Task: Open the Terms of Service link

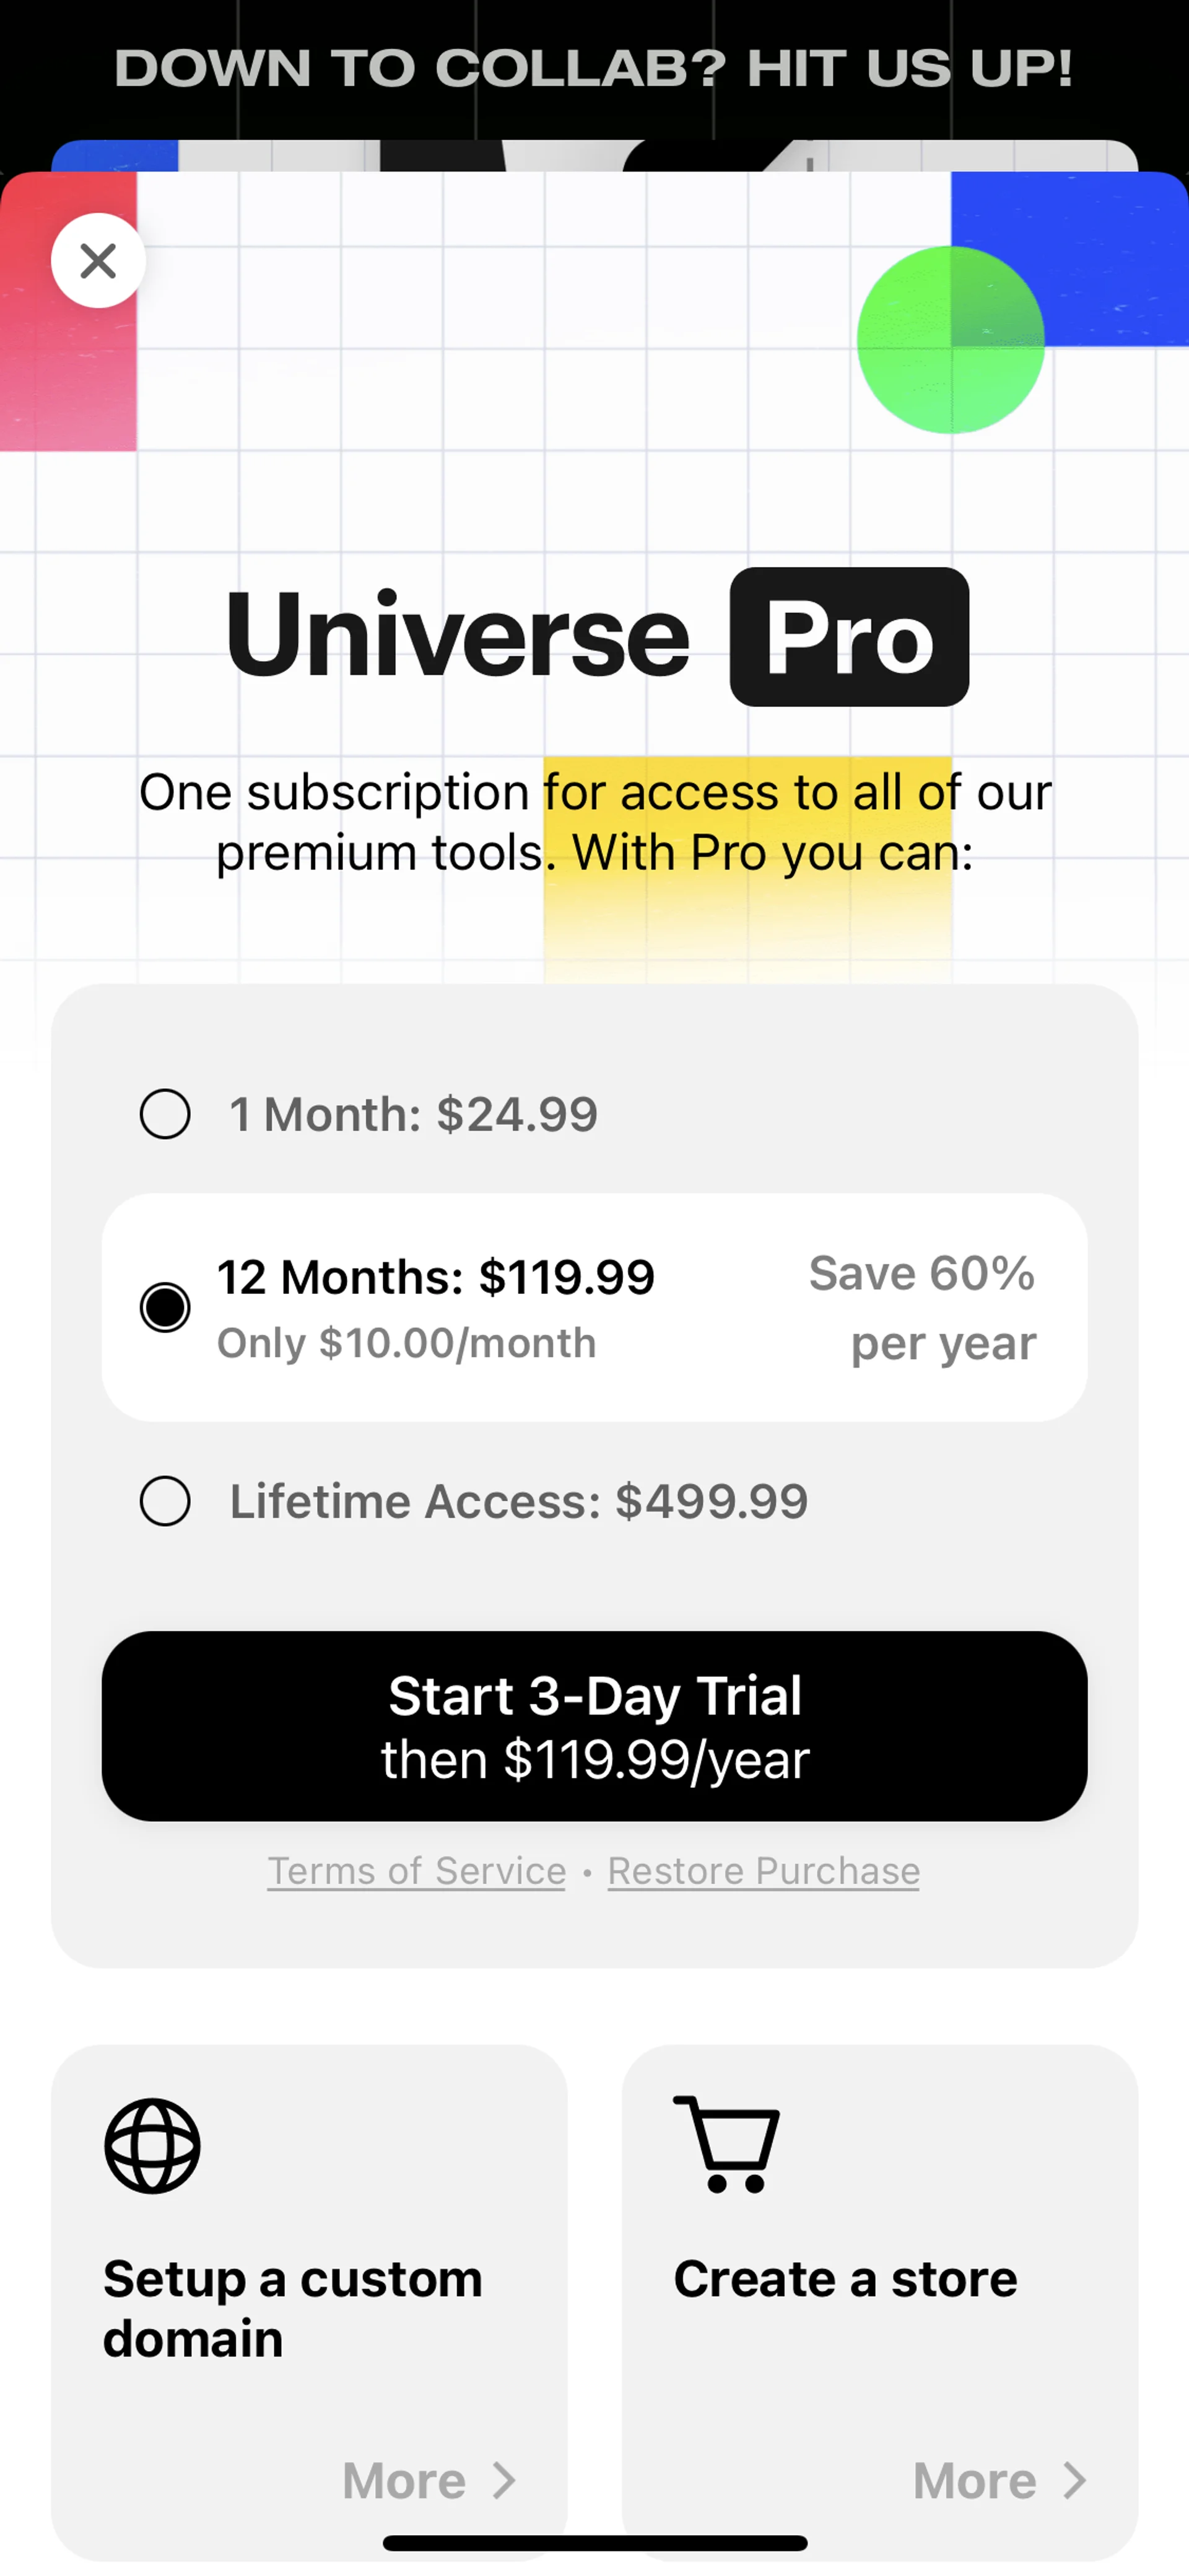Action: coord(417,1870)
